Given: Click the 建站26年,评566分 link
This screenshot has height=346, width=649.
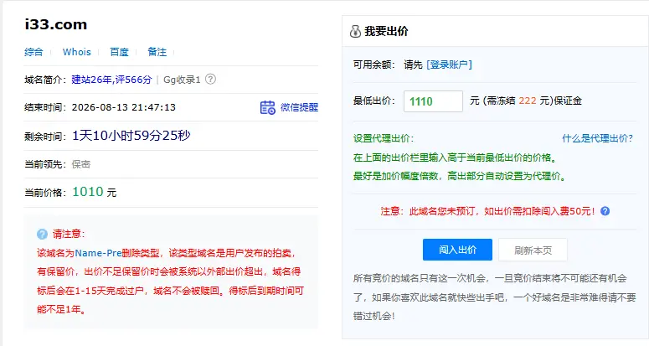Looking at the screenshot, I should click(111, 80).
